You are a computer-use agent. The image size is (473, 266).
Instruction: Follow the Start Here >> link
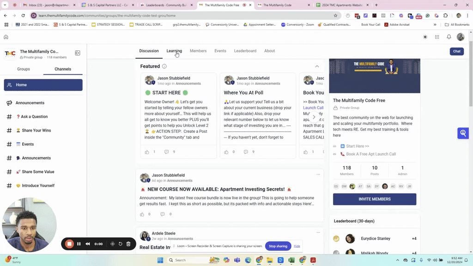tap(358, 146)
